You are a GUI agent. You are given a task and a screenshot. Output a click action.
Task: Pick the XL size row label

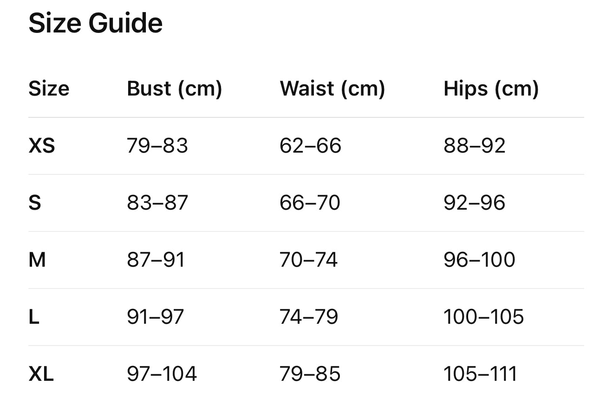click(41, 374)
